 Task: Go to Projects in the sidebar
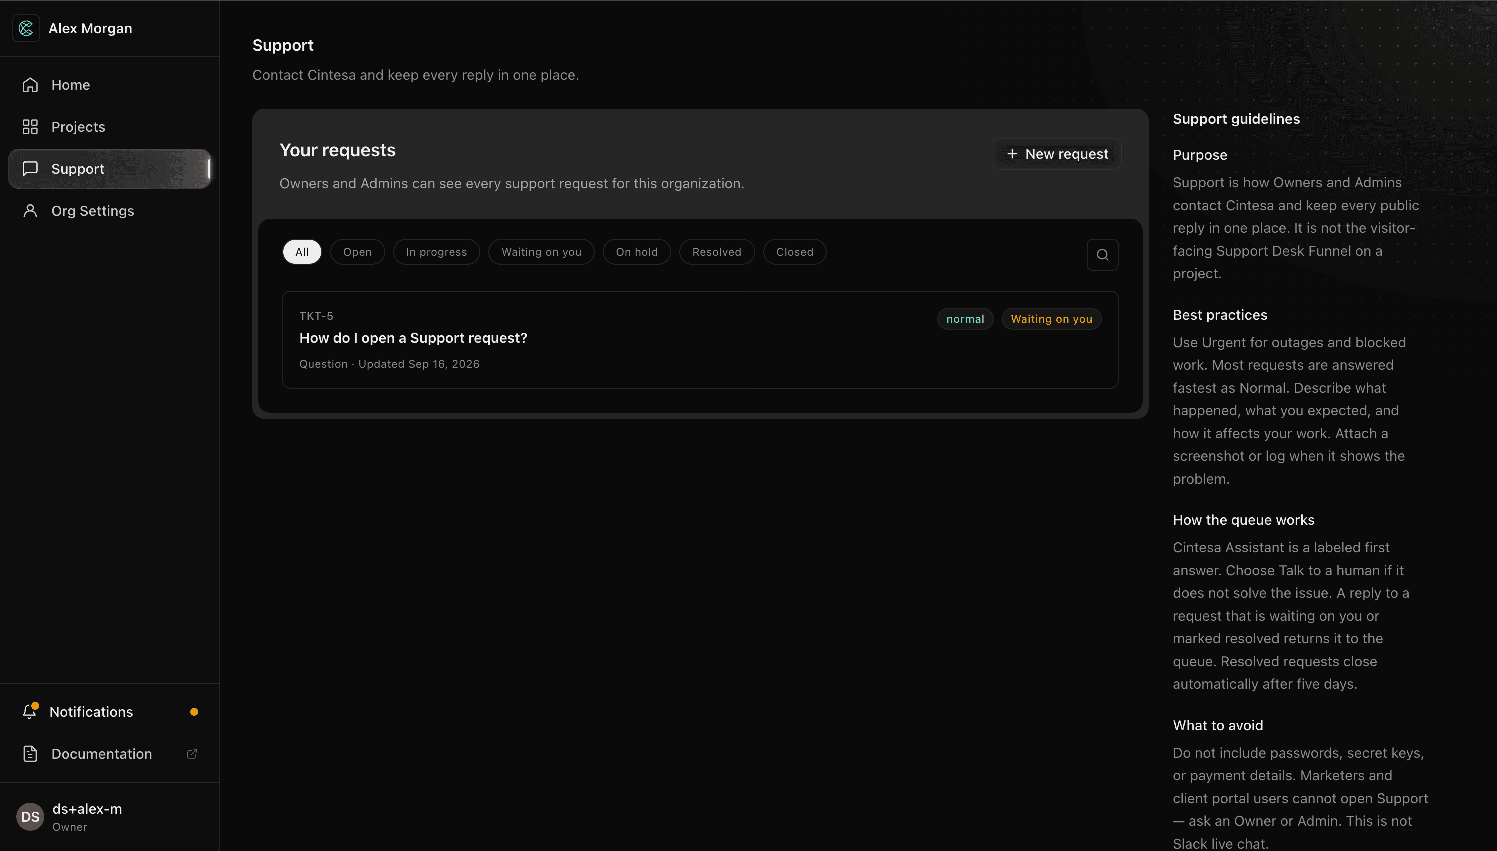tap(110, 127)
